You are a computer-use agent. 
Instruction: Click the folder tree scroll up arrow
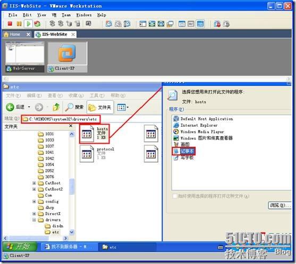(x=72, y=134)
